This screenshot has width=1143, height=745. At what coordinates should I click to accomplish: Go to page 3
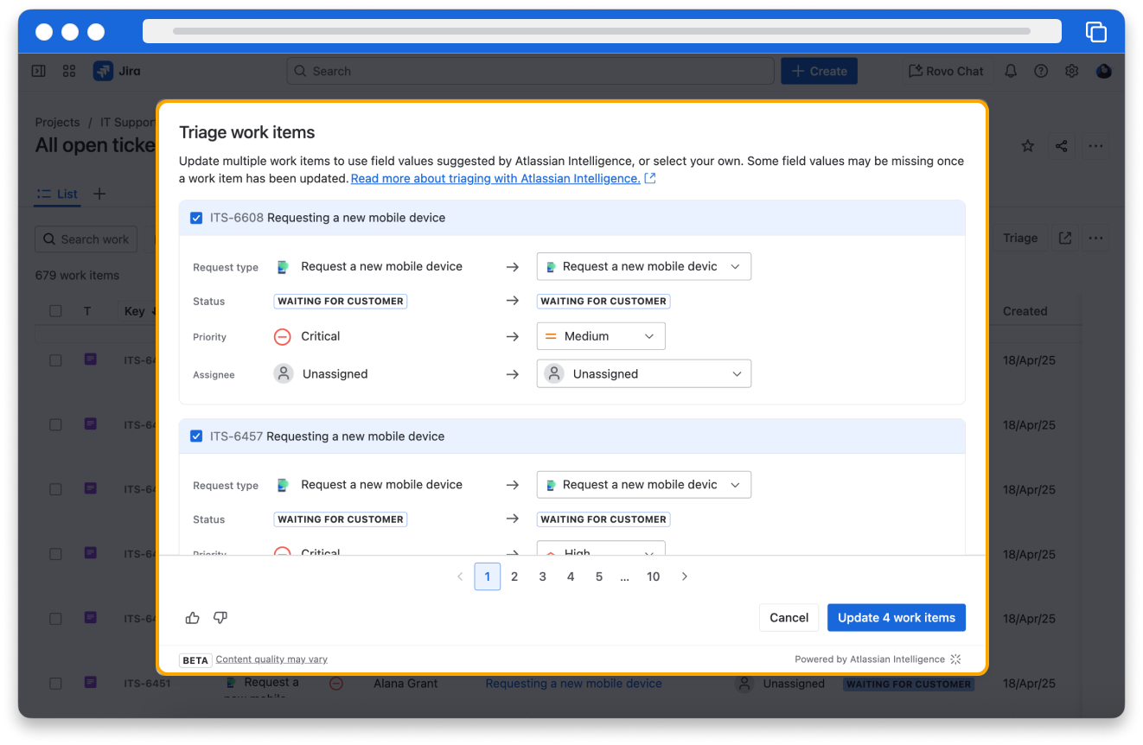tap(543, 576)
